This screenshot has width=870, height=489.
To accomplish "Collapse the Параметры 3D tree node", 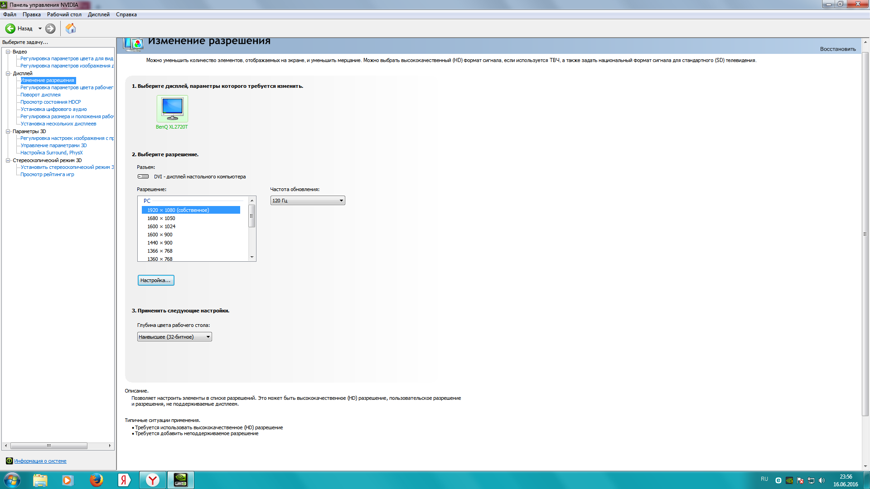I will [8, 131].
